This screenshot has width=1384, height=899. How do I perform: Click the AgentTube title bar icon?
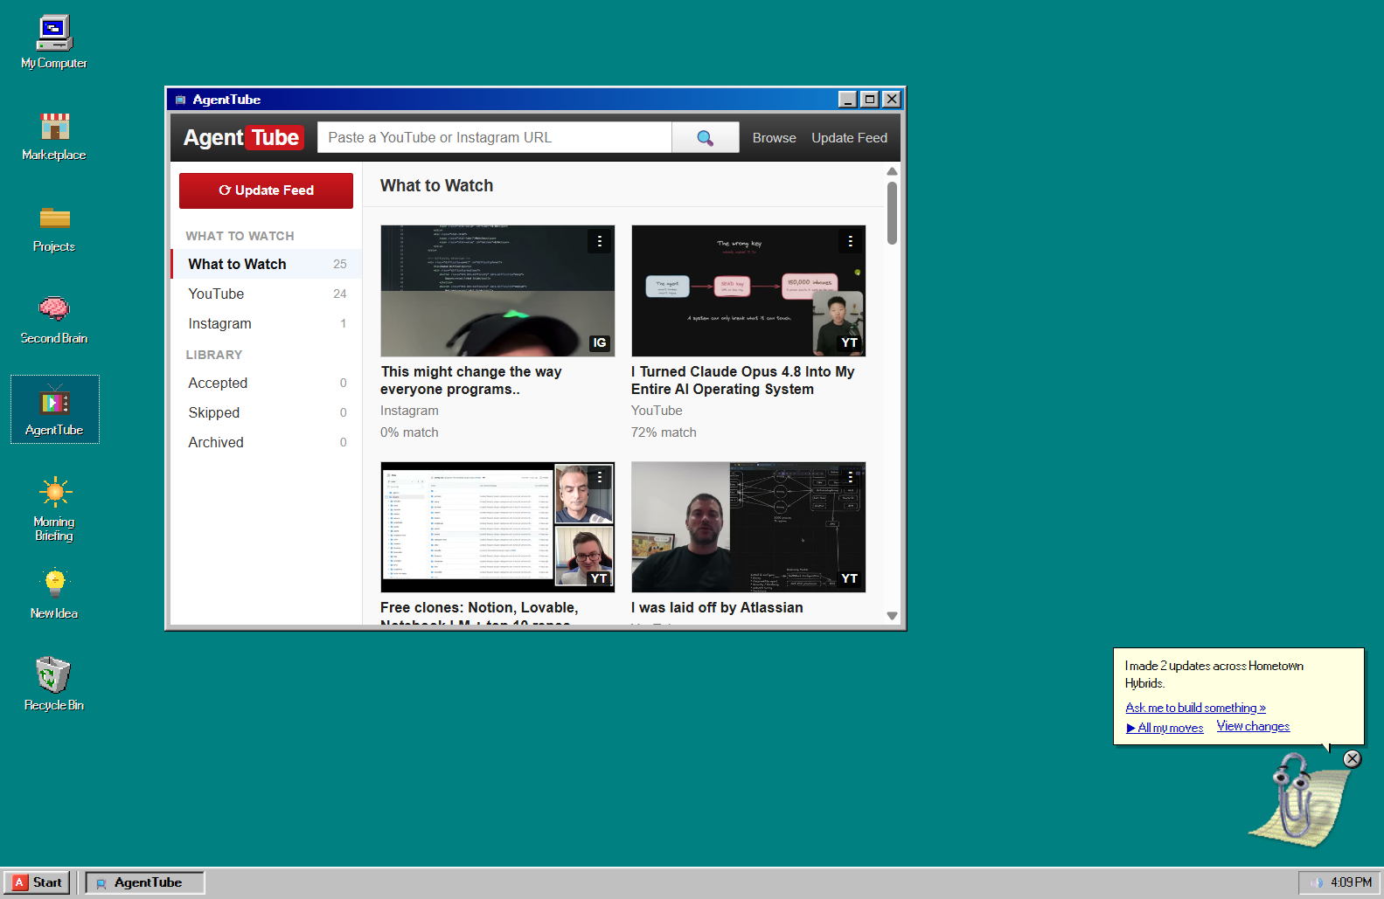(x=181, y=100)
